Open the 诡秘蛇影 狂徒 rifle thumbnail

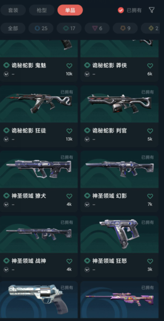click(39, 104)
